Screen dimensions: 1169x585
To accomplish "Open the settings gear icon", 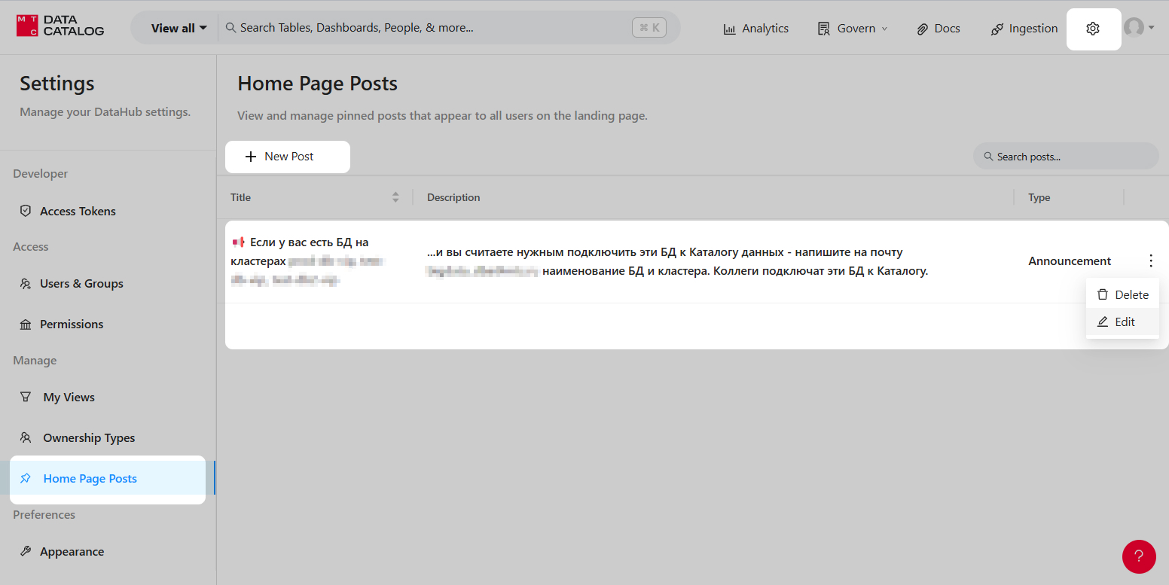I will tap(1093, 29).
